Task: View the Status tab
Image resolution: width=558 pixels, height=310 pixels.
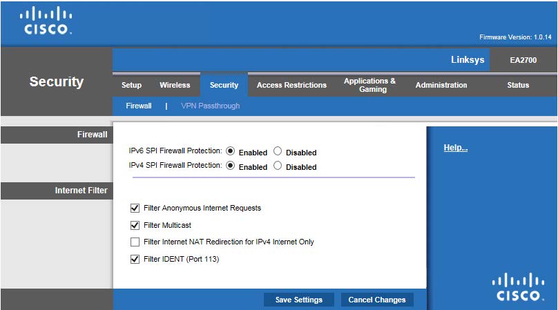Action: [518, 85]
